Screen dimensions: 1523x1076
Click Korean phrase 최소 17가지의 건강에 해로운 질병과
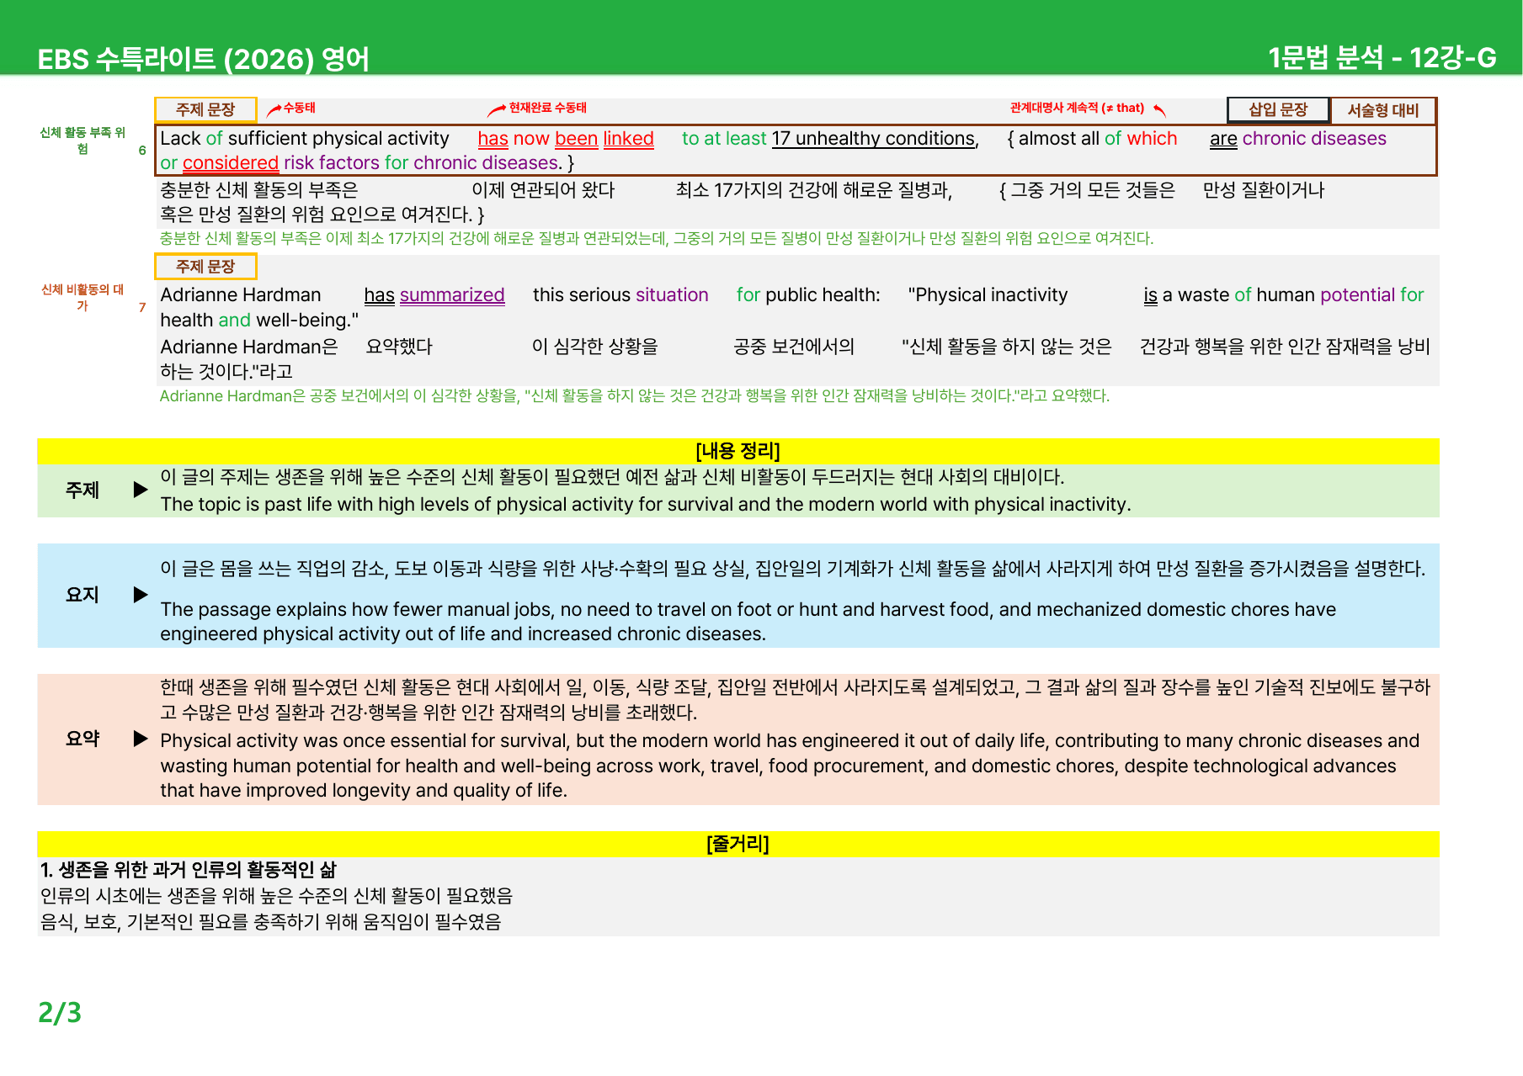[x=814, y=190]
